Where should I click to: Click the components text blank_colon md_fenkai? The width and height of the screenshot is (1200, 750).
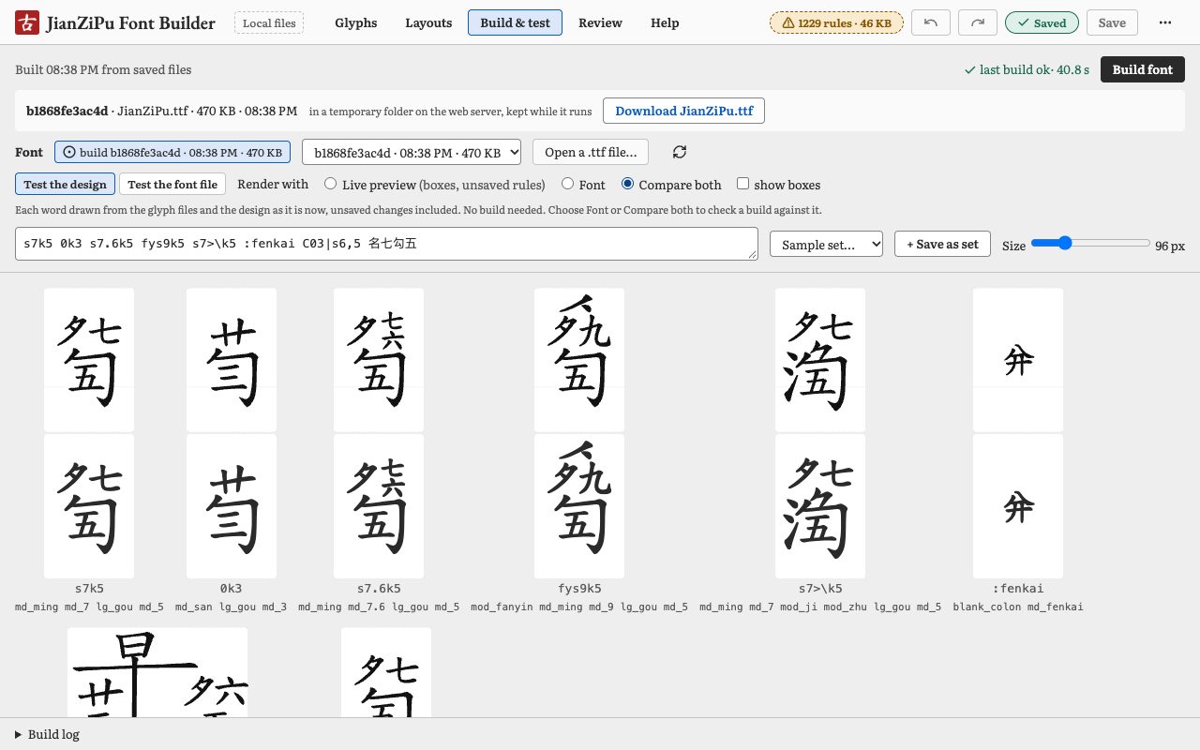[1018, 607]
